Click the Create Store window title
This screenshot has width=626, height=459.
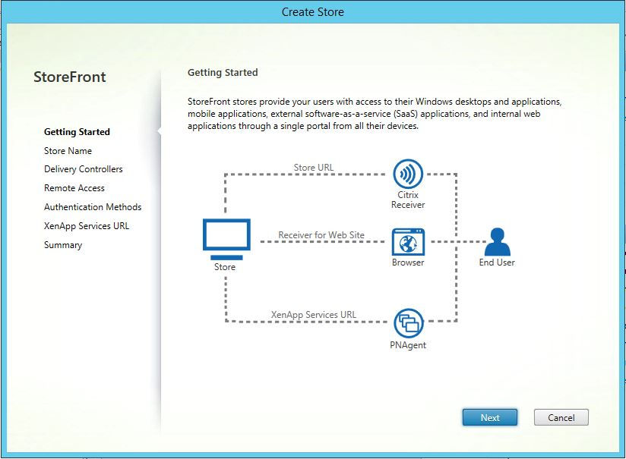tap(312, 12)
